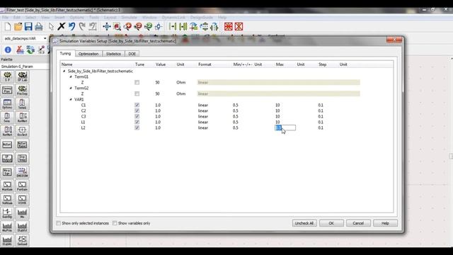Collapse the TermG2 tree node
The width and height of the screenshot is (453, 255).
click(x=71, y=88)
